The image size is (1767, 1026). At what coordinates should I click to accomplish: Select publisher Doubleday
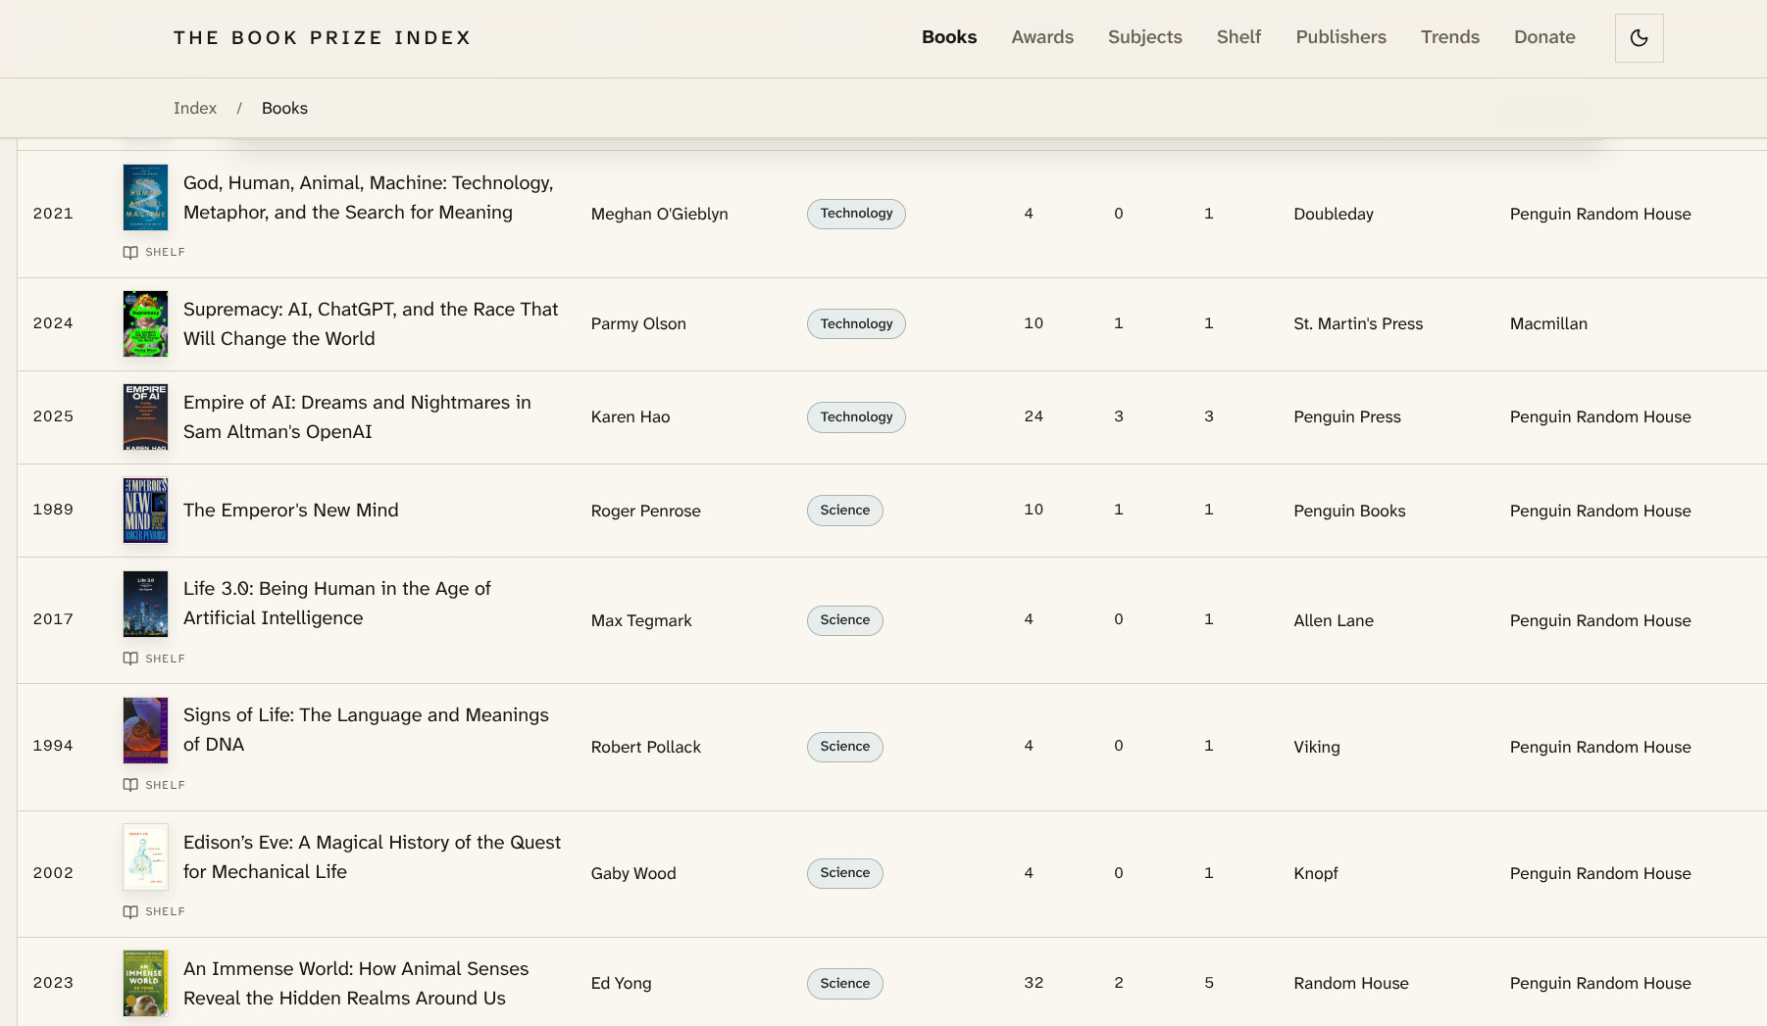coord(1334,214)
